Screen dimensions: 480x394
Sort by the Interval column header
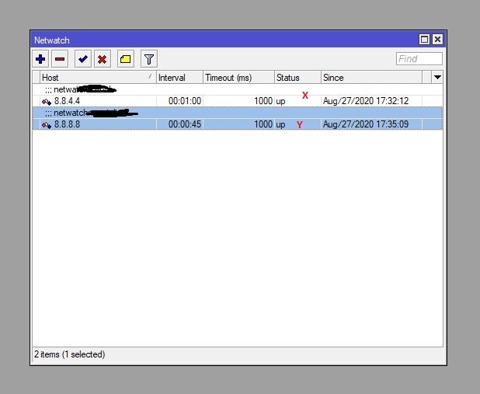tap(179, 78)
